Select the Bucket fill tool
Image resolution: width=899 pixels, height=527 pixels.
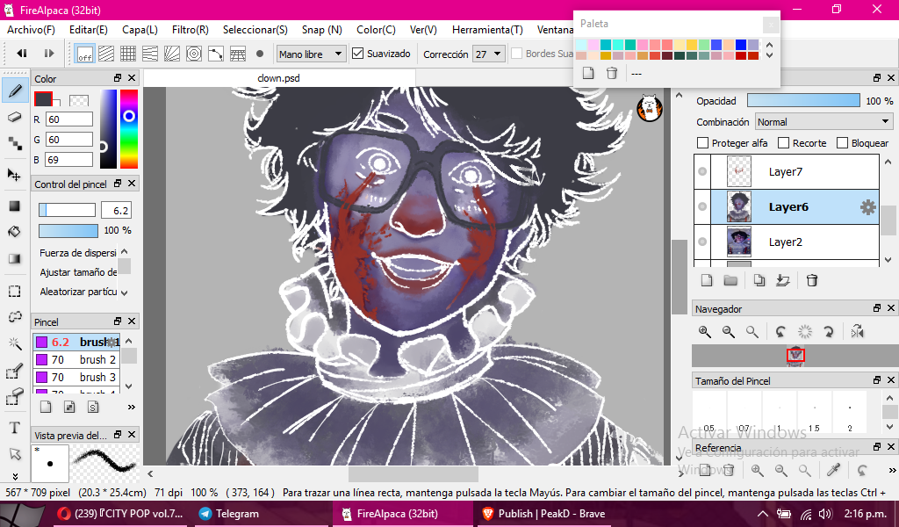click(x=15, y=232)
